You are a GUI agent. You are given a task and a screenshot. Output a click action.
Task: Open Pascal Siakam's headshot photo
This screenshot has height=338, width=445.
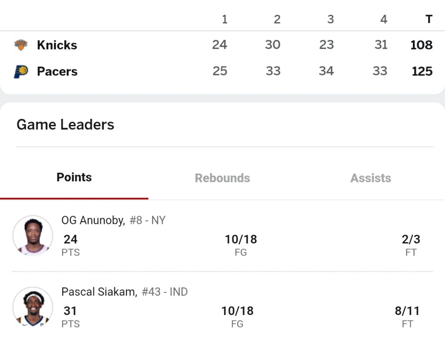[x=33, y=307]
